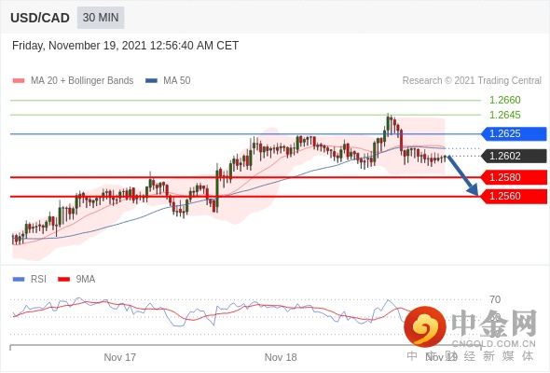This screenshot has height=373, width=550.
Task: Click the 'MA 20 + Bollinger Bands' legend label
Action: point(82,81)
